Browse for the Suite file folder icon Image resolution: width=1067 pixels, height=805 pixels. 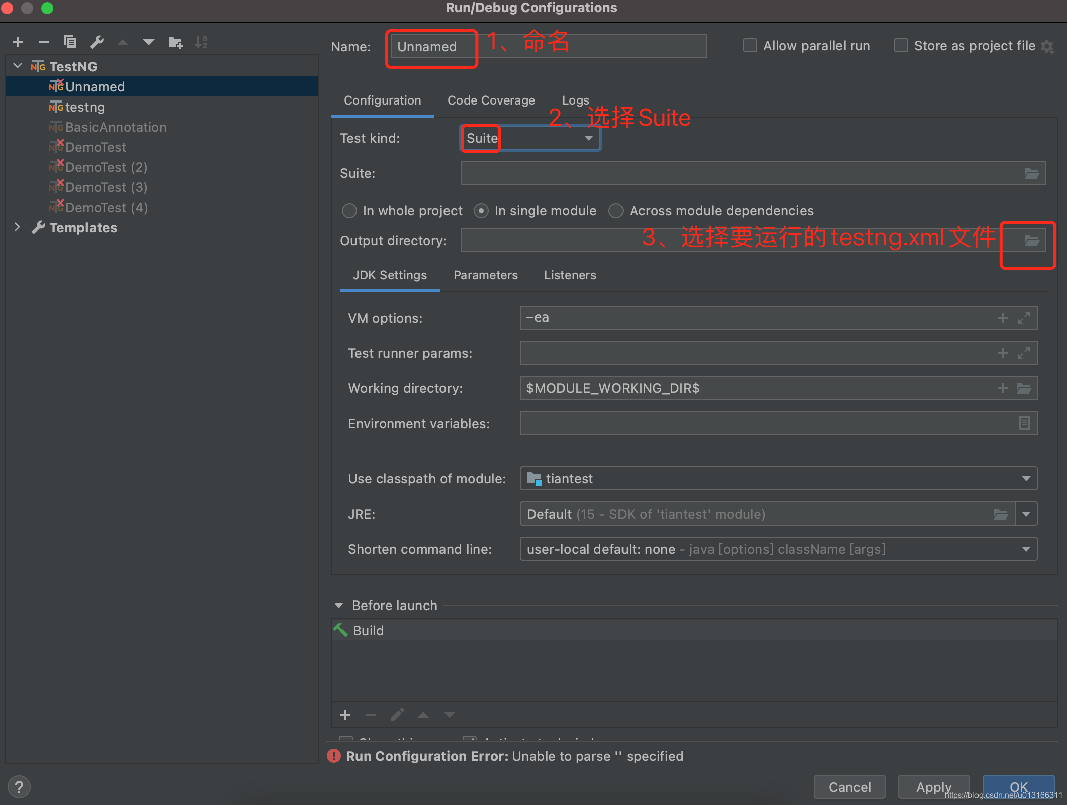pyautogui.click(x=1031, y=173)
